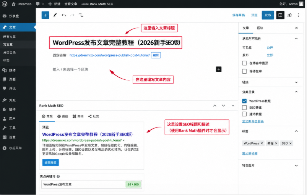307x195 pixels.
Task: Click 分类目录 in left sidebar submenu
Action: (x=10, y=52)
